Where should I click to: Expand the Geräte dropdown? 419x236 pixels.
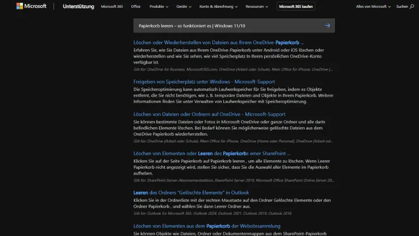(x=184, y=6)
